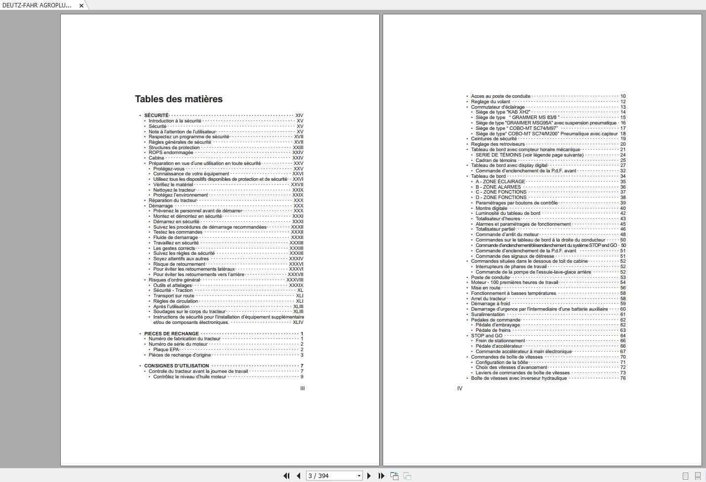Open the CONSIGNES D'UTILISATION contents entry
Screen dimensions: 706x482
tap(176, 366)
